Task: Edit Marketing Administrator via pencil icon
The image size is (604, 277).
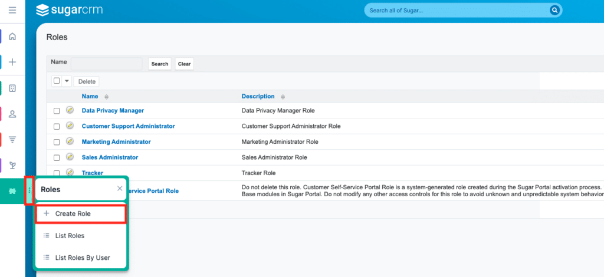Action: (x=70, y=141)
